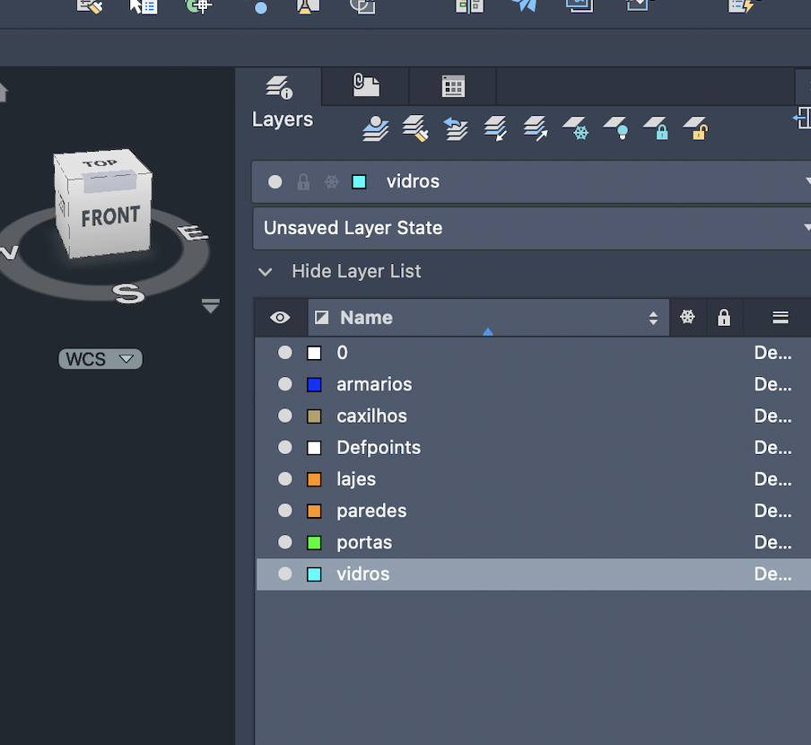Viewport: 811px width, 745px height.
Task: Switch to the Layers palette tab
Action: tap(279, 87)
